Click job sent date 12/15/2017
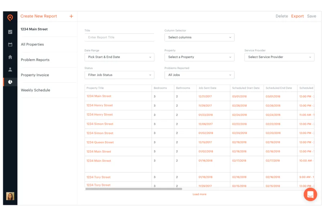Image resolution: width=324 pixels, height=216 pixels. point(205,142)
